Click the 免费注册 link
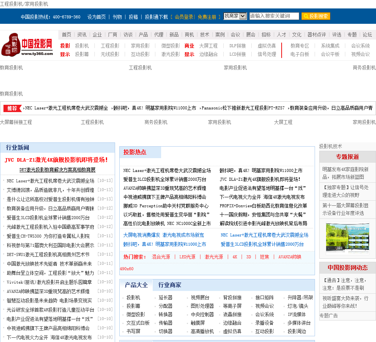This screenshot has height=342, width=376. pos(207,17)
